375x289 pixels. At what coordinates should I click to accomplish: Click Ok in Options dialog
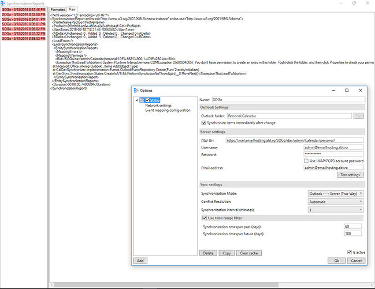(x=336, y=261)
